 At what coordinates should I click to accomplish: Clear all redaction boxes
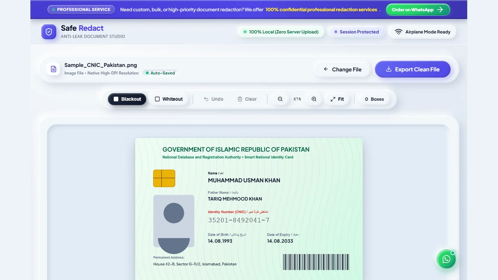click(x=247, y=99)
